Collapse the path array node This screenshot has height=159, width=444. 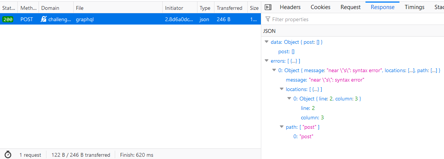click(282, 127)
